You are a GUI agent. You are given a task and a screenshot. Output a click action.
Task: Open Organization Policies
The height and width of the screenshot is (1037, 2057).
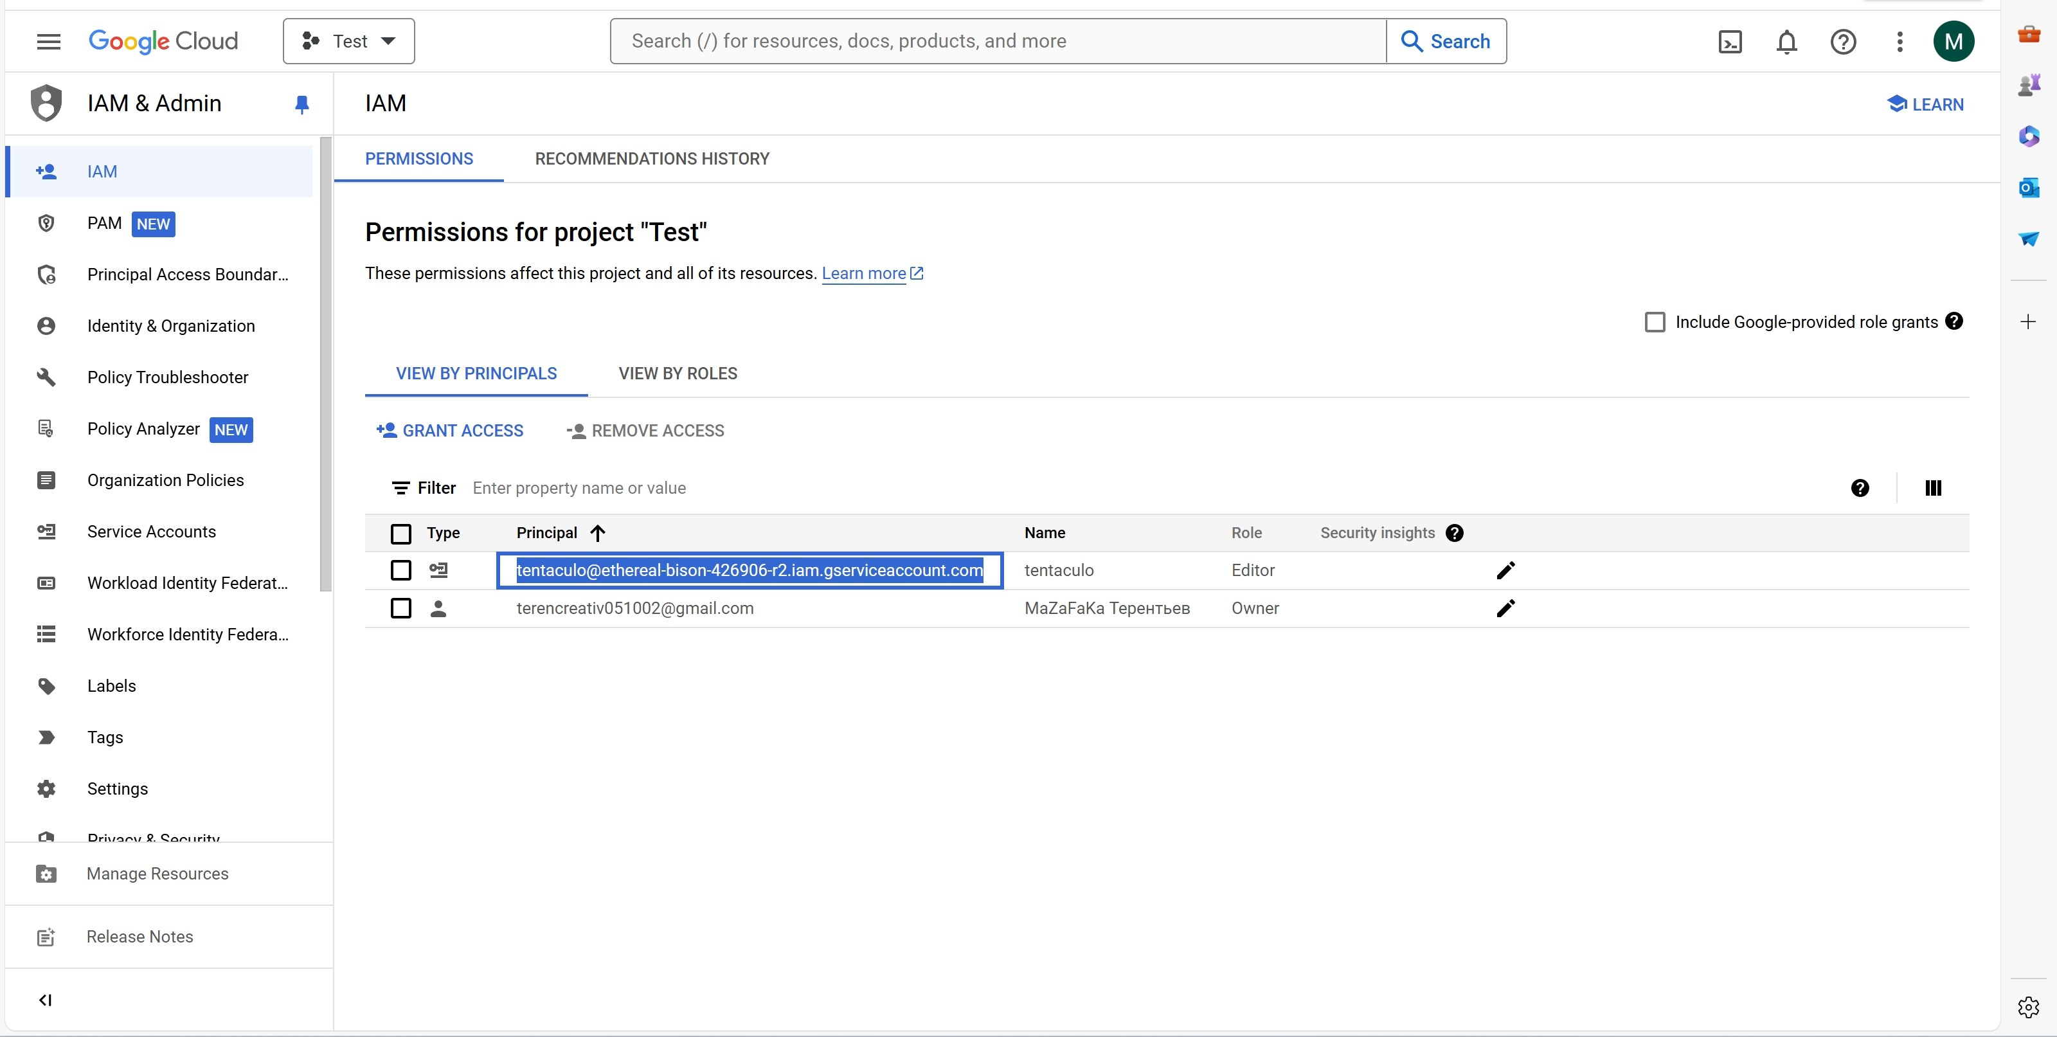pyautogui.click(x=159, y=480)
